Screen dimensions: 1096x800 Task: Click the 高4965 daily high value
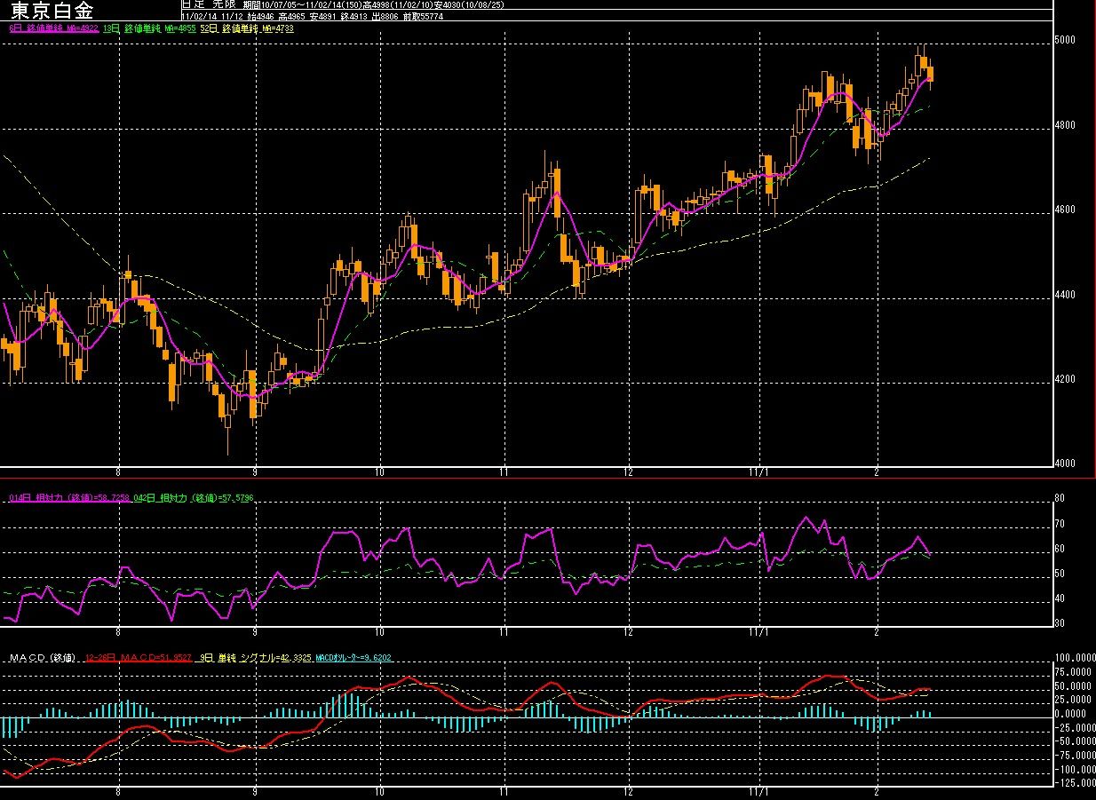point(291,17)
